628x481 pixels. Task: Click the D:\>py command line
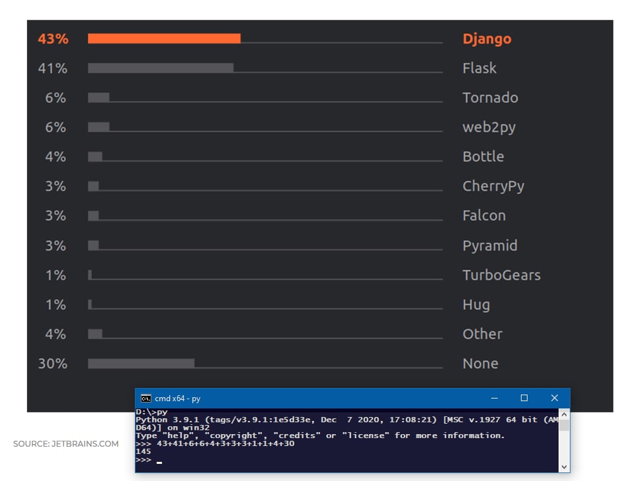pyautogui.click(x=151, y=412)
